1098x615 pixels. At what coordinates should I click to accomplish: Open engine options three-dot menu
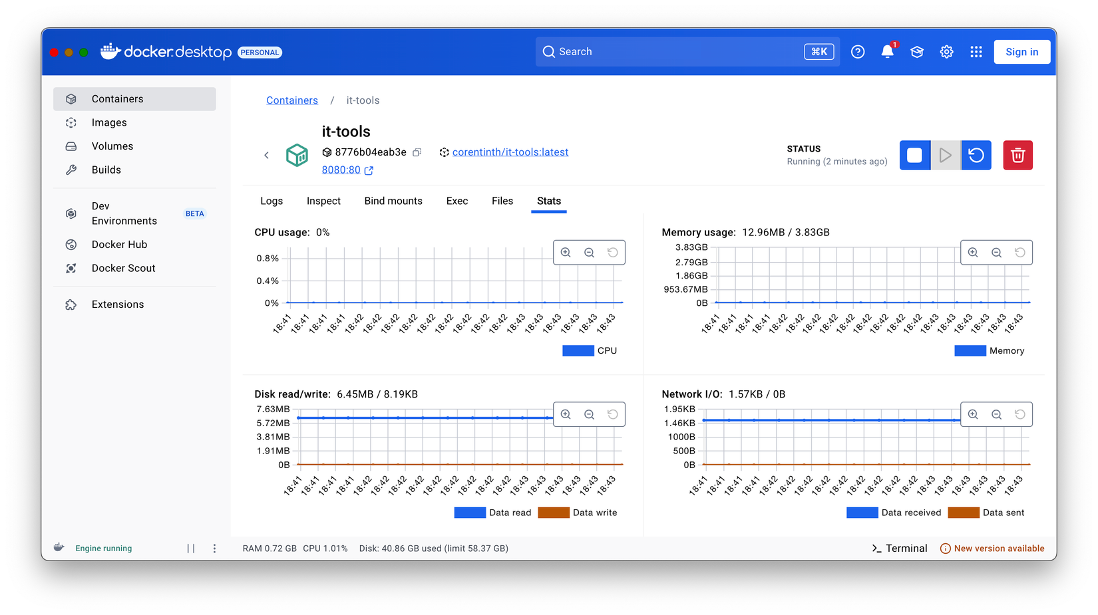tap(214, 549)
